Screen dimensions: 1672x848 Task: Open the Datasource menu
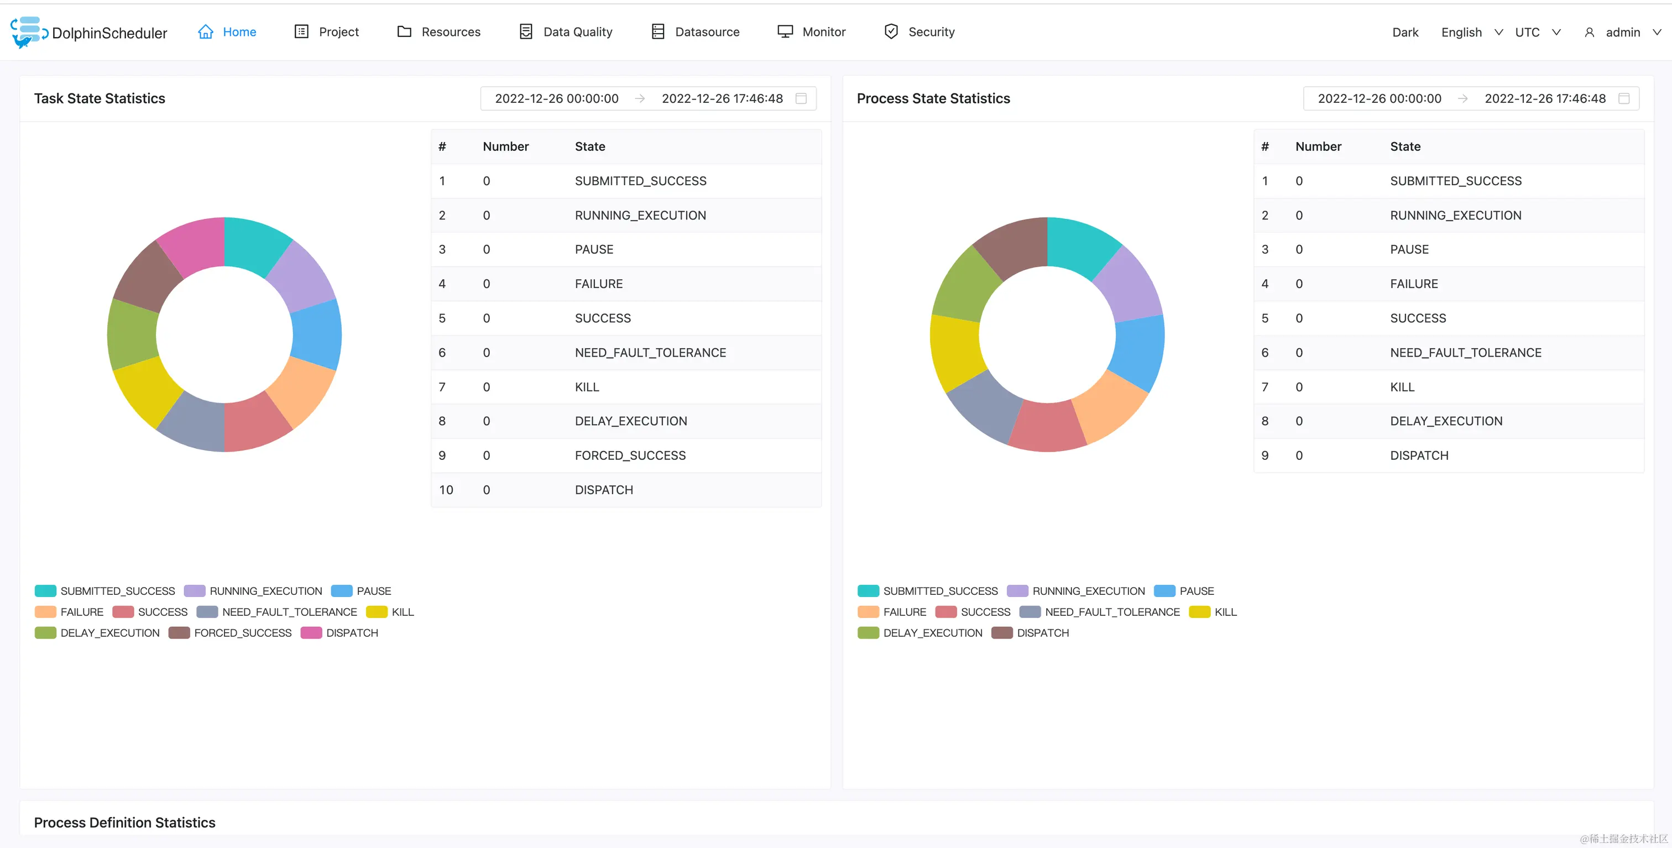pos(707,32)
